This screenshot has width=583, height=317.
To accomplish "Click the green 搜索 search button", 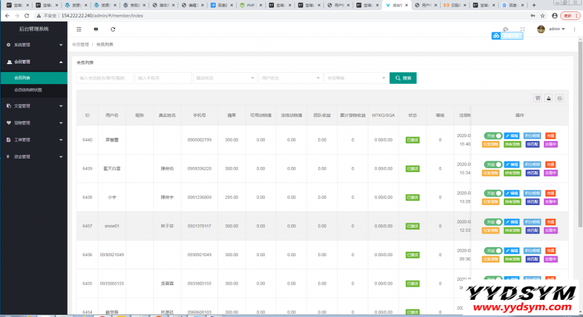I will coord(403,78).
